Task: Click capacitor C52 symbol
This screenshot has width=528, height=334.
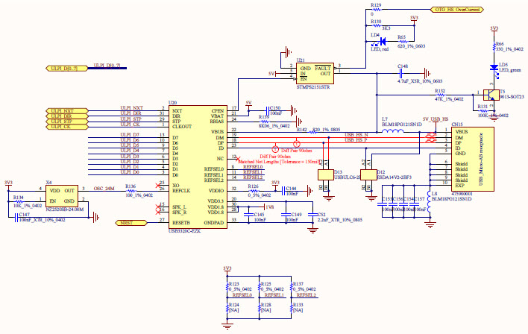Action: coord(312,215)
